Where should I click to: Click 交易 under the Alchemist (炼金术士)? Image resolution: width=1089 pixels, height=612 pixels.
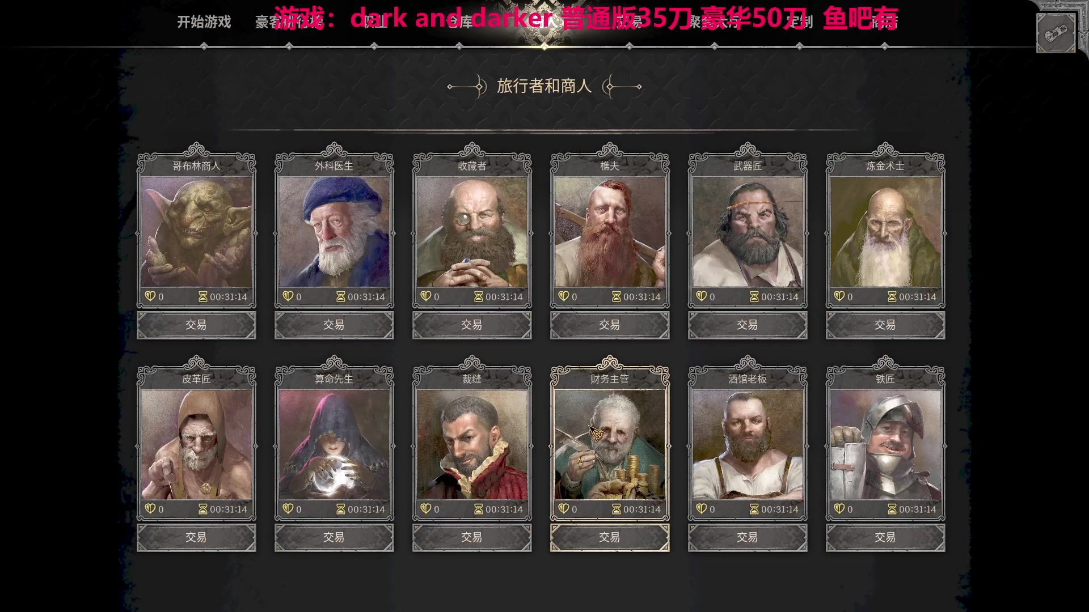click(885, 325)
